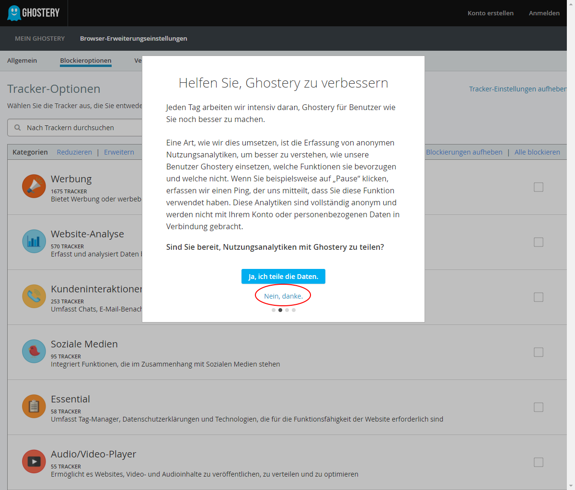Screen dimensions: 575x490
Task: Click the Soziale Medien category title
Action: coord(84,344)
